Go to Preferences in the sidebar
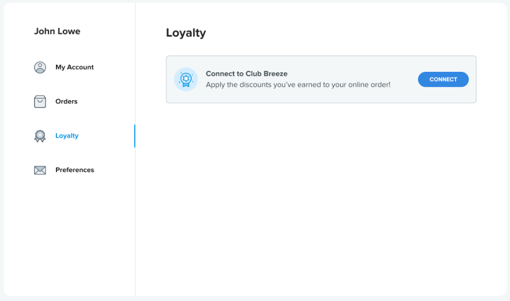510x301 pixels. click(x=74, y=170)
